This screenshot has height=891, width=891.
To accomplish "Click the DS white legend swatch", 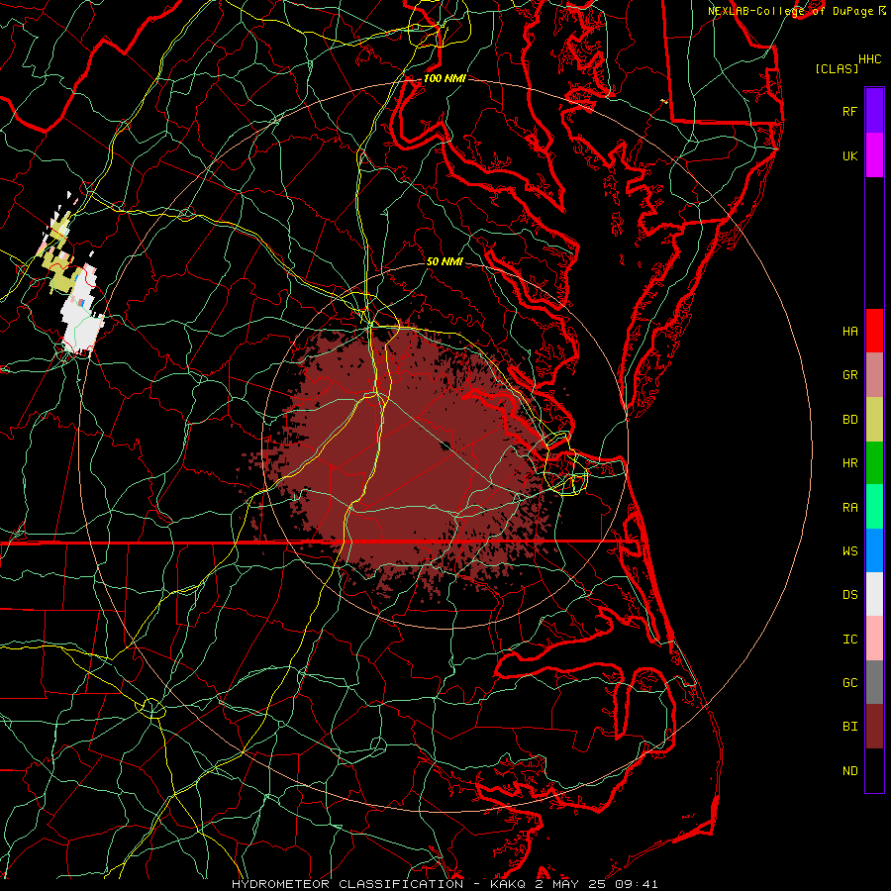I will [874, 594].
